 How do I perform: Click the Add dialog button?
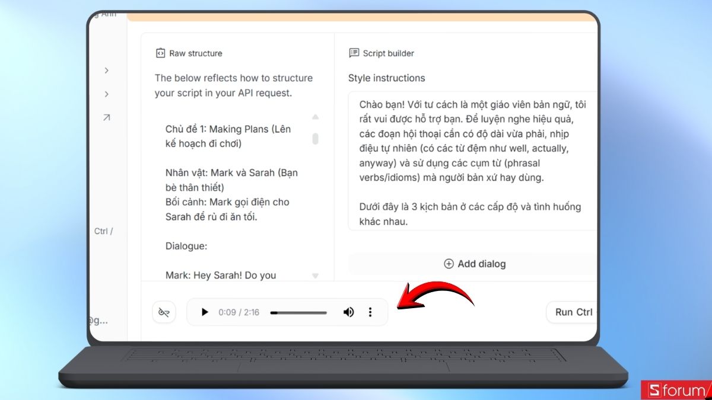tap(474, 264)
